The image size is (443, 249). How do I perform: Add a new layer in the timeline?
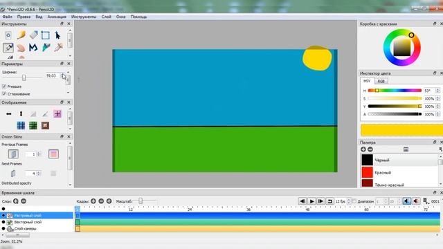coord(16,201)
